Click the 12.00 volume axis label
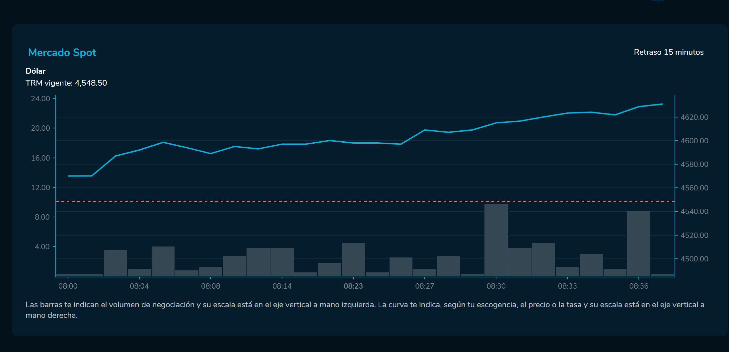This screenshot has width=729, height=352. [40, 187]
